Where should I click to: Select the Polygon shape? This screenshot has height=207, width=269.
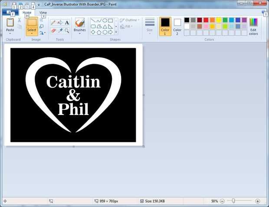pos(99,26)
